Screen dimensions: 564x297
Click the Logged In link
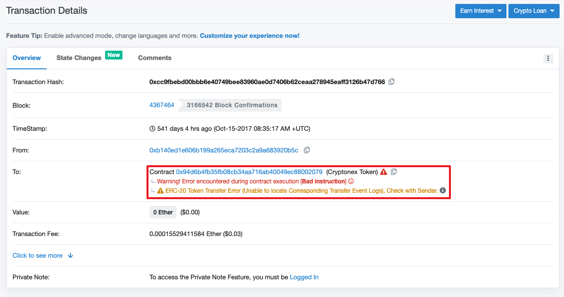pyautogui.click(x=304, y=277)
